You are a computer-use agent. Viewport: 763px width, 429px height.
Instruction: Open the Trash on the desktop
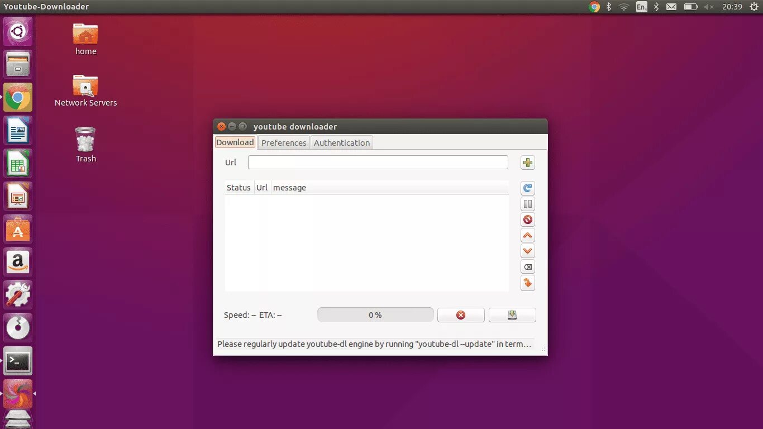click(85, 145)
